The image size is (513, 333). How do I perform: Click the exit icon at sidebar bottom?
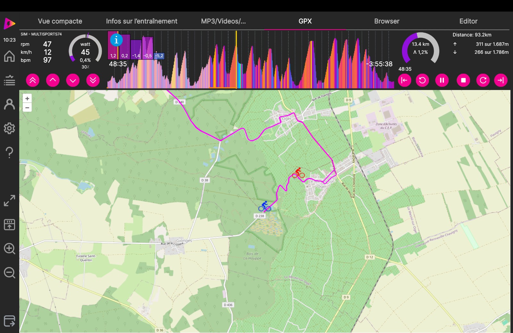click(9, 321)
